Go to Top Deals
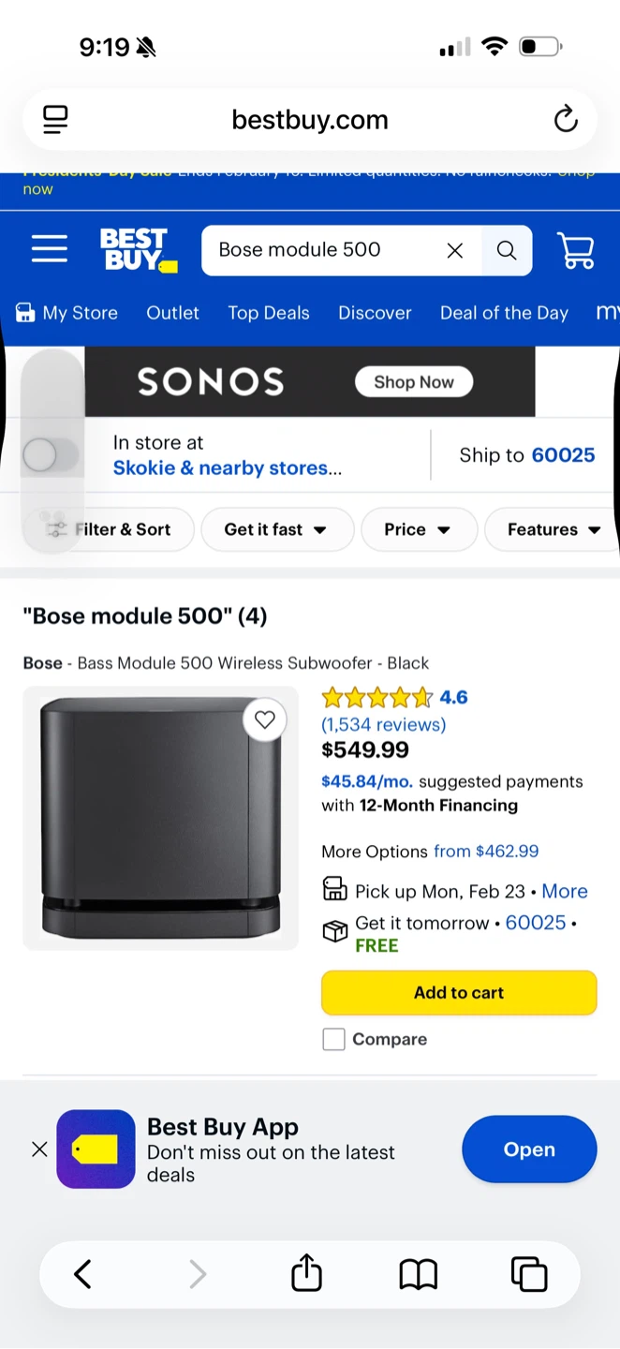 [269, 313]
